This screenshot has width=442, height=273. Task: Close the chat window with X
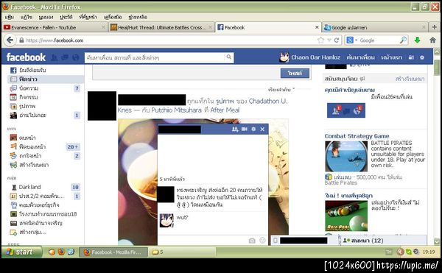(262, 130)
